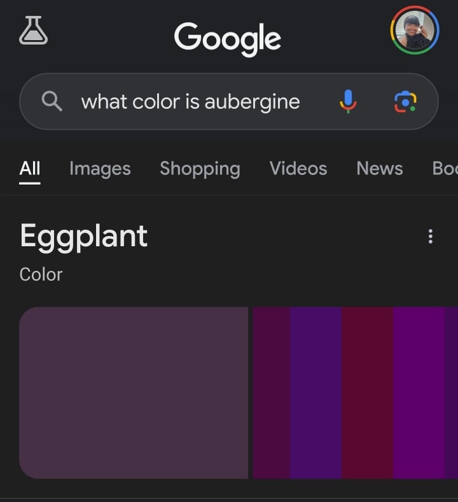Click the search box text 'what color is aubergine'
Image resolution: width=458 pixels, height=502 pixels.
tap(190, 102)
